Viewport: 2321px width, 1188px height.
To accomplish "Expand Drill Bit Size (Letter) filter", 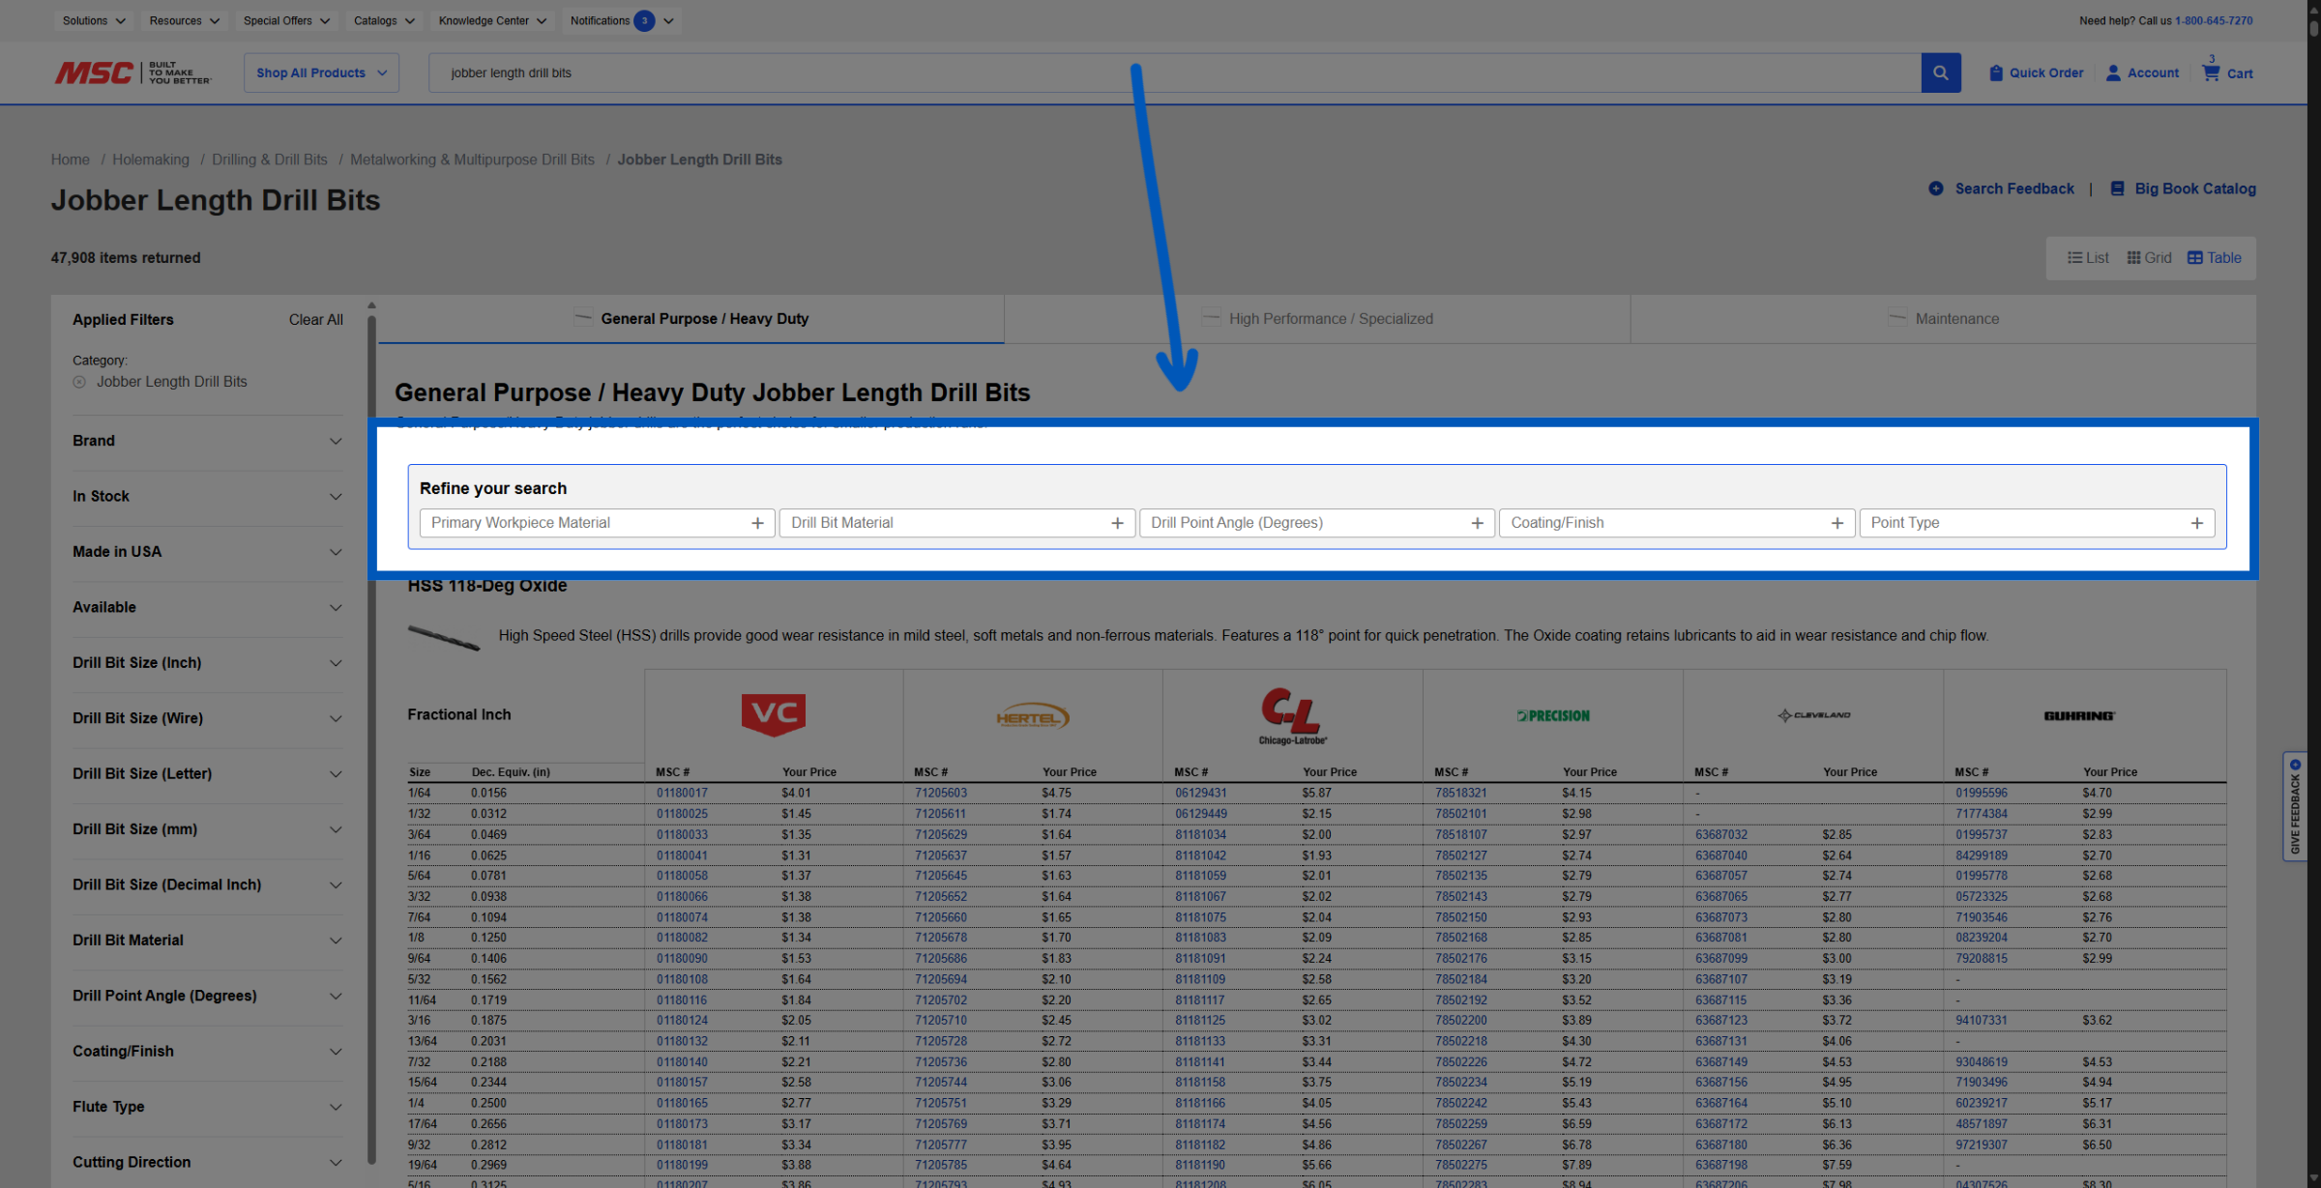I will [x=208, y=773].
